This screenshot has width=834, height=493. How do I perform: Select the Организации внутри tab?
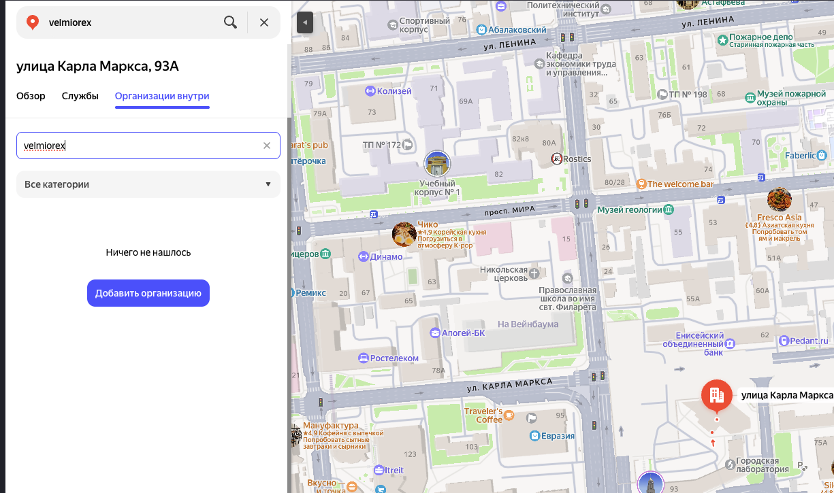pos(162,96)
